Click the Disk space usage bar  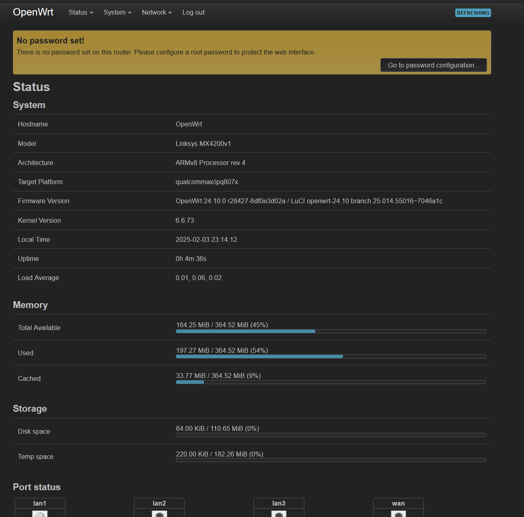(330, 435)
